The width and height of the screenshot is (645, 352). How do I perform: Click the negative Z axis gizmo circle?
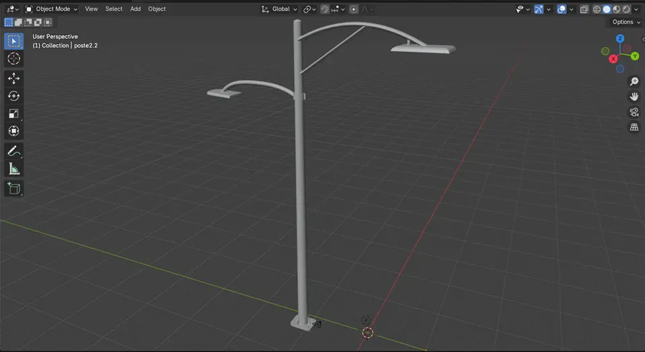click(x=620, y=69)
